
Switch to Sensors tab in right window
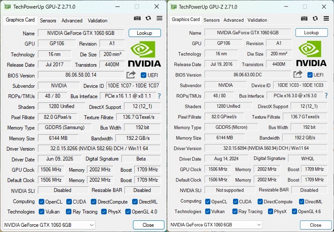click(211, 20)
